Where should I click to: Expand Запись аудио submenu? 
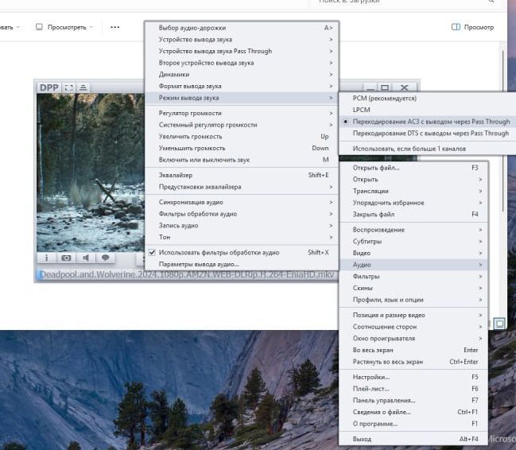(242, 226)
